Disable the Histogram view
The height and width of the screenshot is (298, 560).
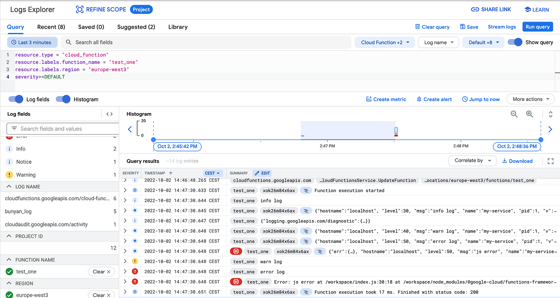click(x=63, y=99)
